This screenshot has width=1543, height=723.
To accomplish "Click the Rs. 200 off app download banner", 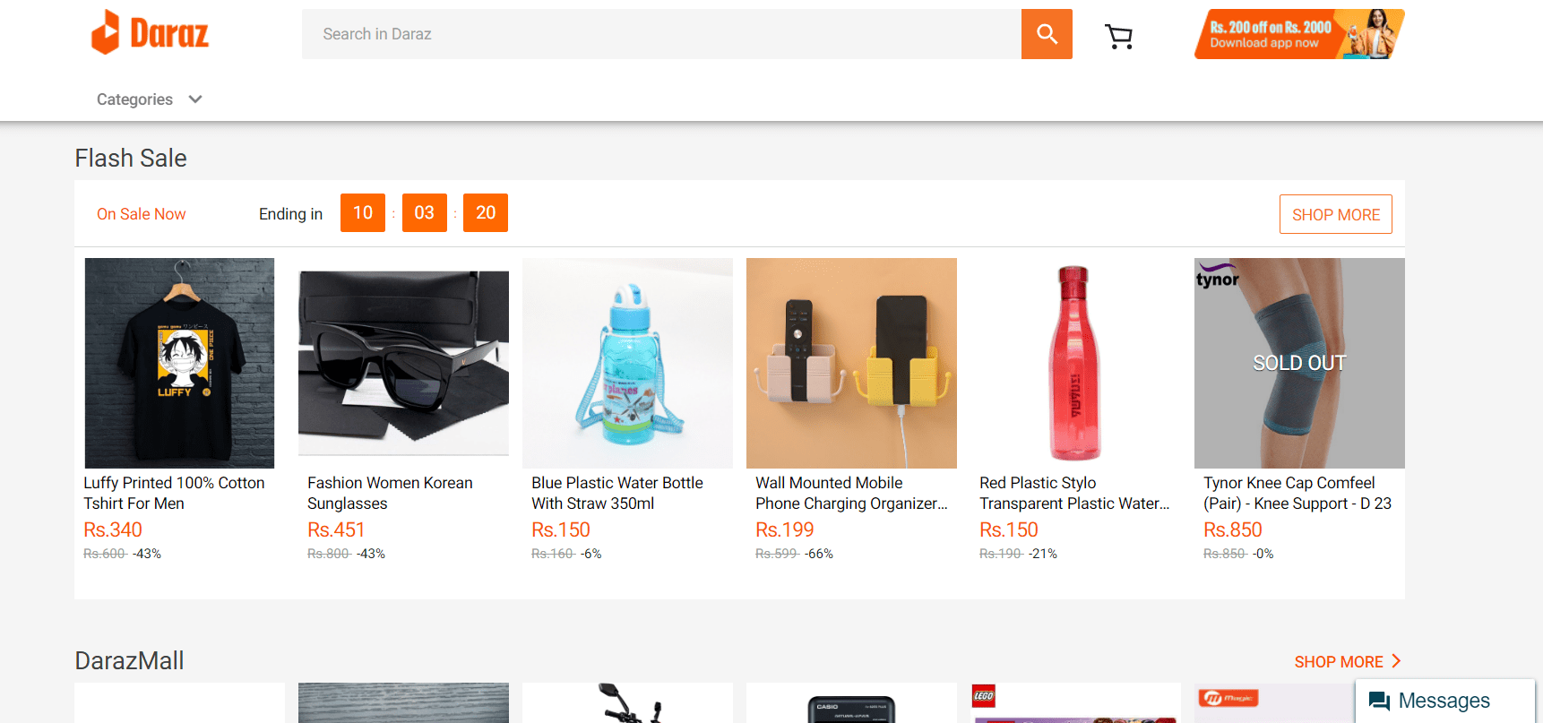I will tap(1297, 33).
